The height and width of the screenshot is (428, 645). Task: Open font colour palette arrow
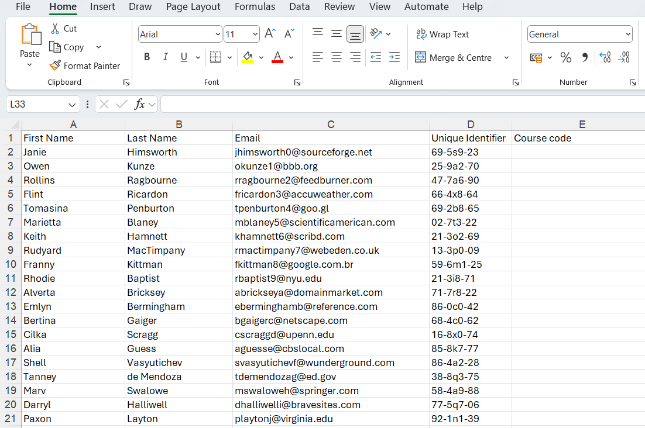pos(291,57)
